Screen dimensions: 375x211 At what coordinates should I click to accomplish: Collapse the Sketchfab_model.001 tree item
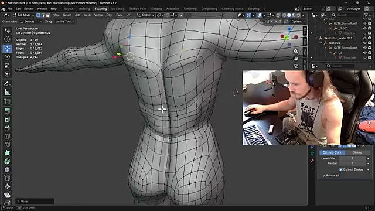pos(316,38)
